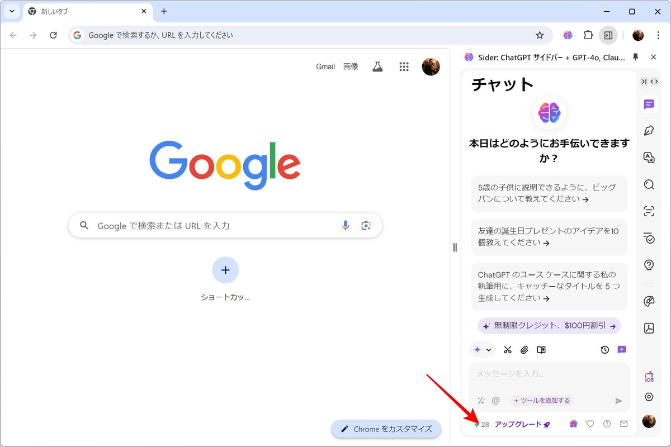This screenshot has width=671, height=447.
Task: Click Chrome をカスタマイズ button
Action: (386, 429)
